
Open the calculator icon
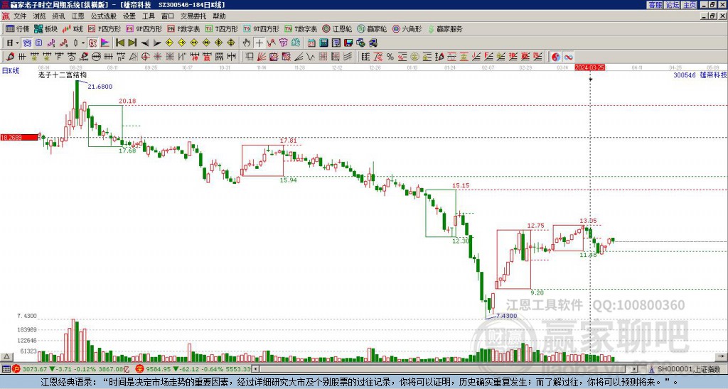coord(323,43)
